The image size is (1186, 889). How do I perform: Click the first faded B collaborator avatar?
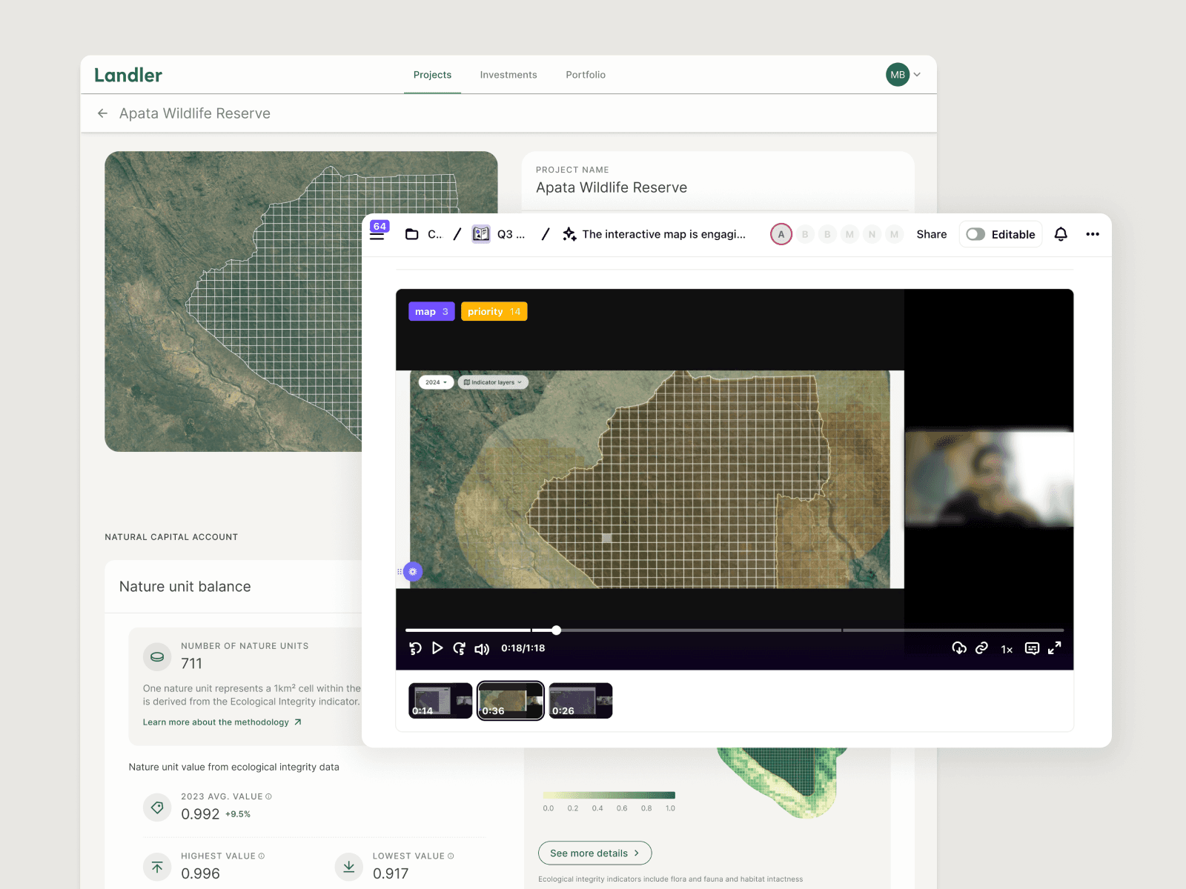(805, 234)
